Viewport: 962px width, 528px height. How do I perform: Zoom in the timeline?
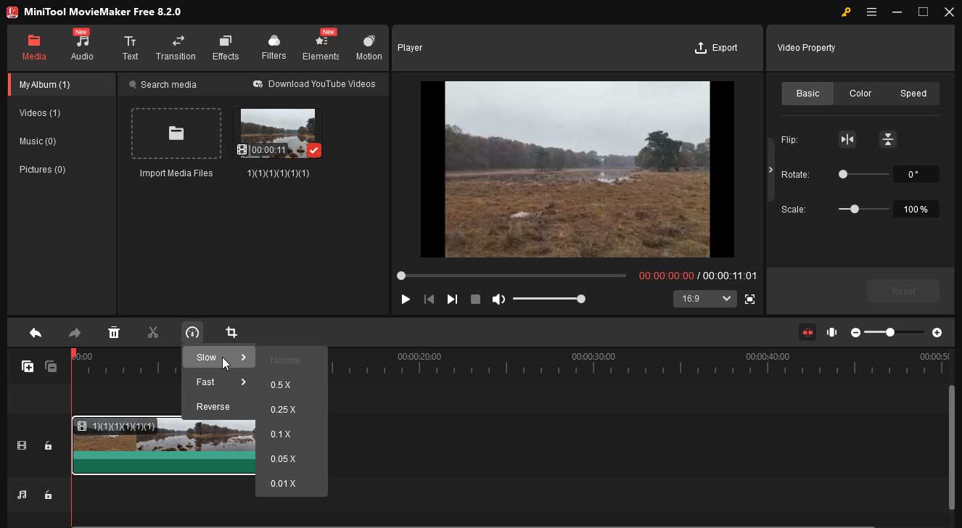pyautogui.click(x=937, y=332)
